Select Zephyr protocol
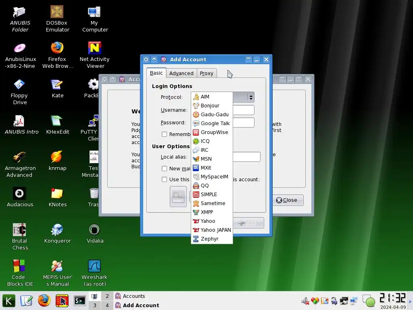The width and height of the screenshot is (413, 310). click(x=212, y=239)
